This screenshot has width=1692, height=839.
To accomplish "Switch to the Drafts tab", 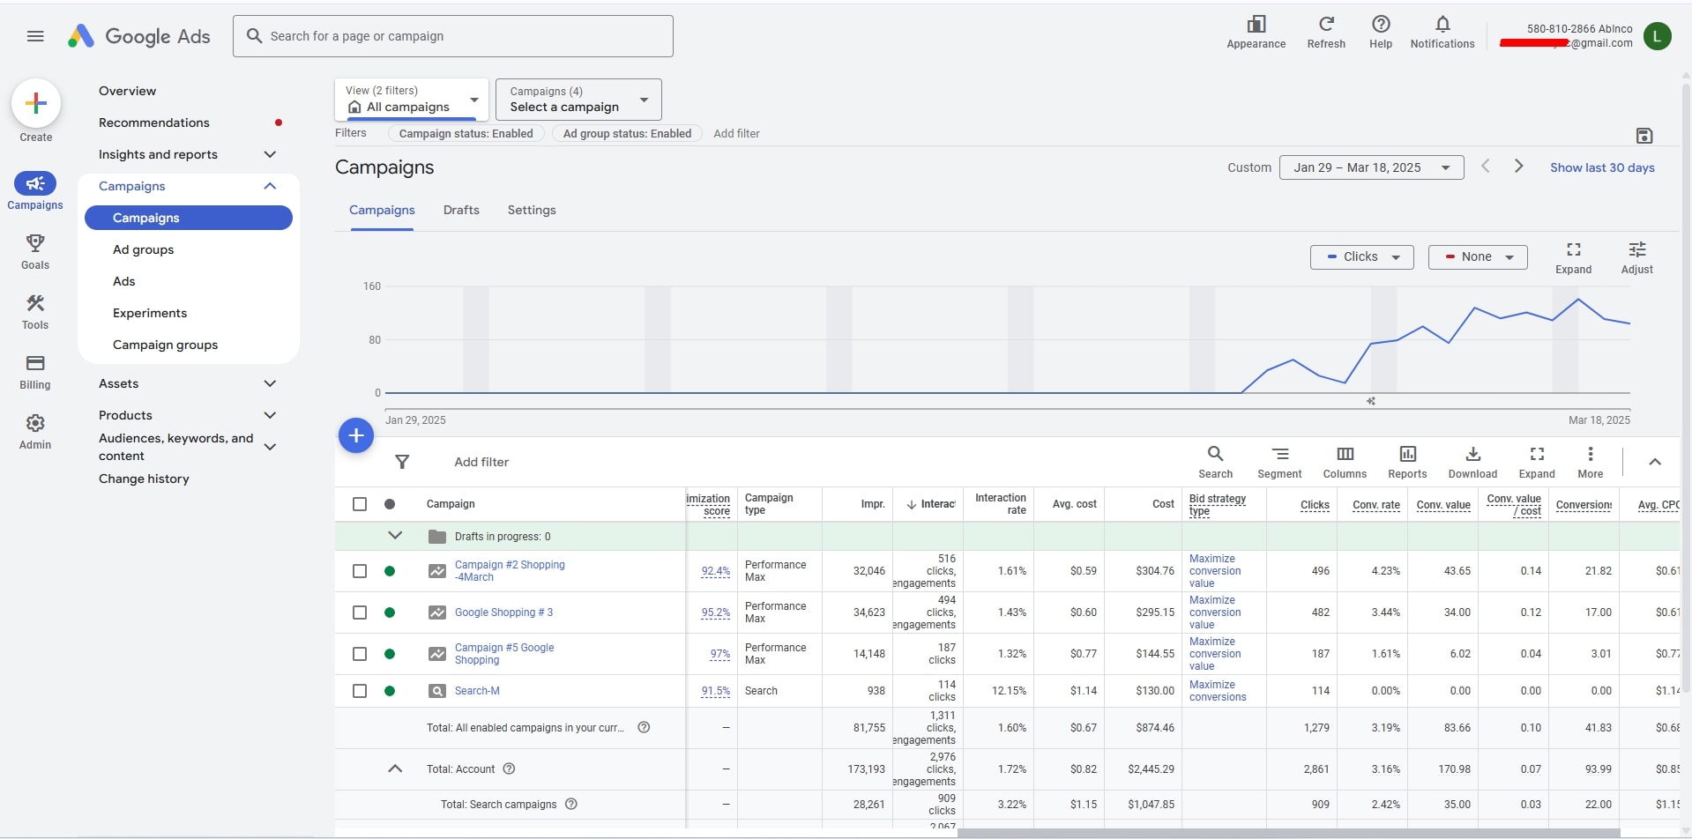I will tap(461, 210).
